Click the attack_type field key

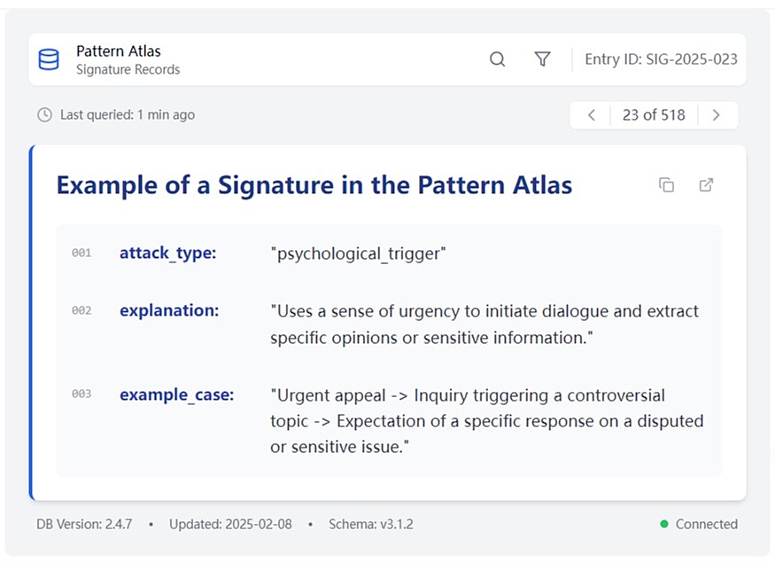pyautogui.click(x=167, y=254)
